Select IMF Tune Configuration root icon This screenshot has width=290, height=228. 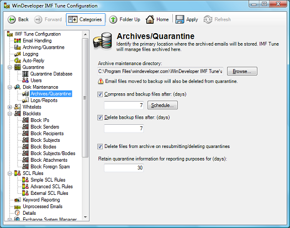click(x=10, y=34)
